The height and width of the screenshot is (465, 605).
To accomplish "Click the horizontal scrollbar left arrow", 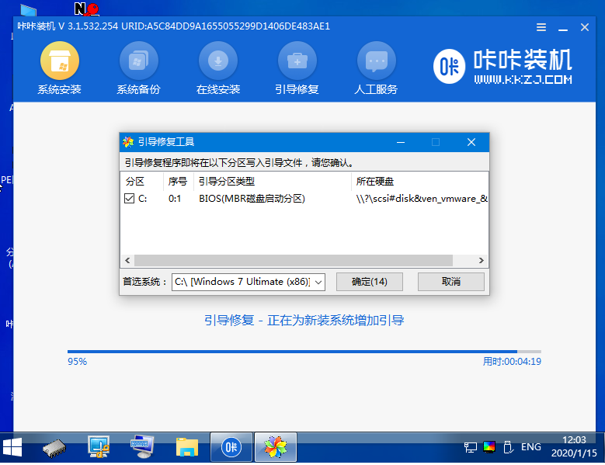I will coord(127,261).
